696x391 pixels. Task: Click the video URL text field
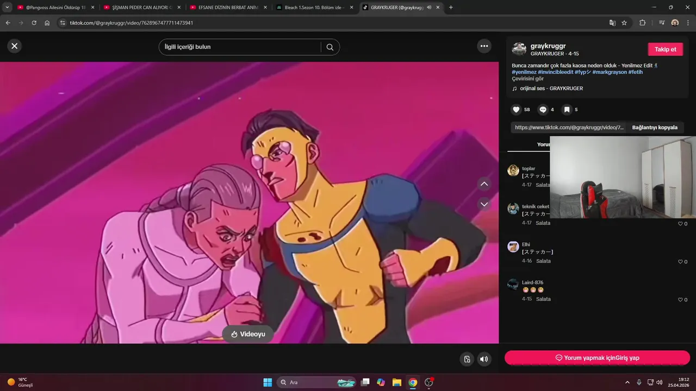(569, 128)
